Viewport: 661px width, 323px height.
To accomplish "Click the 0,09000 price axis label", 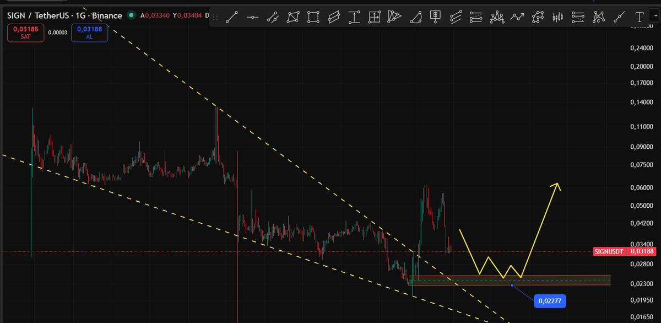I will pyautogui.click(x=641, y=147).
